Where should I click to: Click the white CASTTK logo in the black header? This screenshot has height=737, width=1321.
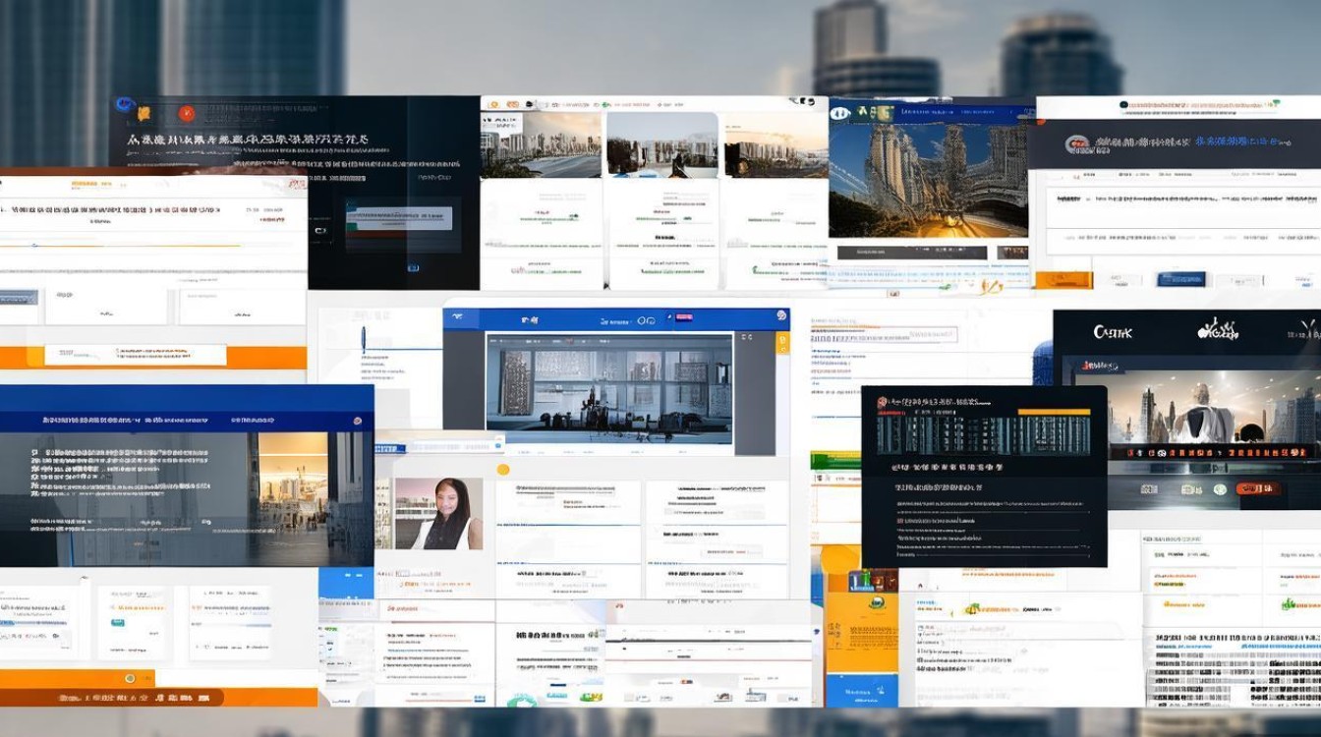[x=1113, y=332]
